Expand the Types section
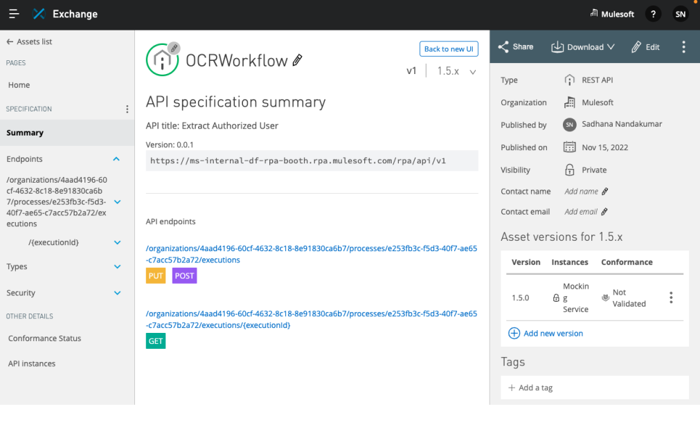700x436 pixels. 116,266
